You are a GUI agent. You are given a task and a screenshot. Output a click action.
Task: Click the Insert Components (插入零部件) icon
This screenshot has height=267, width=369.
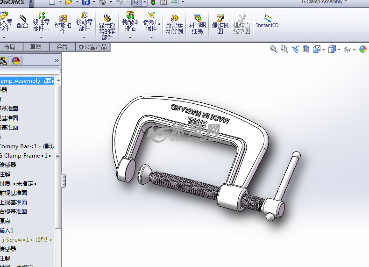click(4, 15)
